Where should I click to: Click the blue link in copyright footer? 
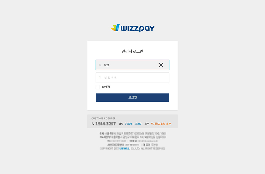(125, 148)
